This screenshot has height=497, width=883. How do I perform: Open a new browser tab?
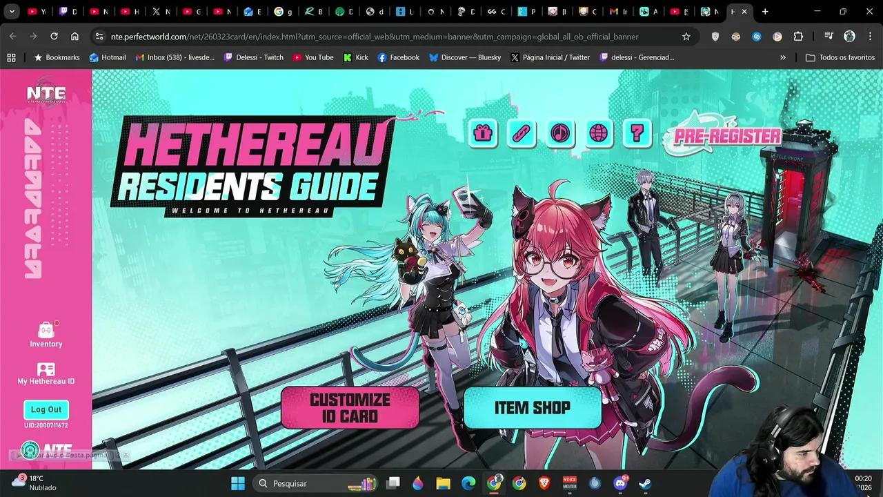pos(764,12)
